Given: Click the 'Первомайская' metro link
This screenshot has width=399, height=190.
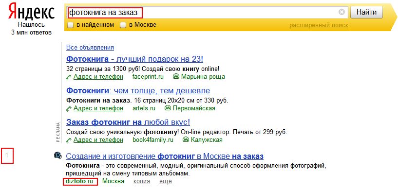Looking at the screenshot, I should tap(194, 108).
